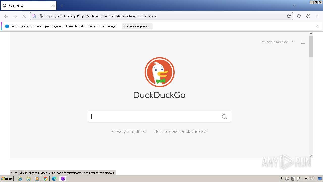
Task: Open the volume speaker tray icon
Action: [x=287, y=179]
